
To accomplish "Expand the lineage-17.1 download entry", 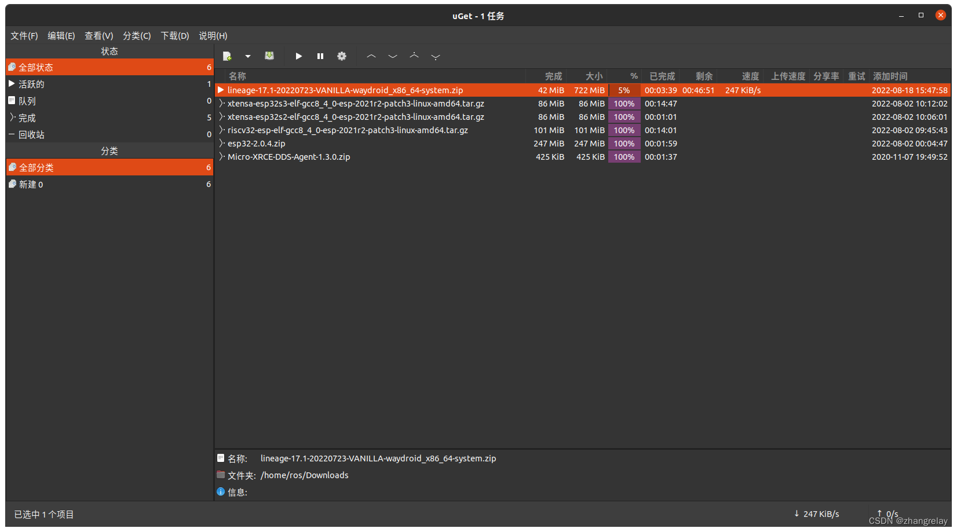I will [x=221, y=90].
